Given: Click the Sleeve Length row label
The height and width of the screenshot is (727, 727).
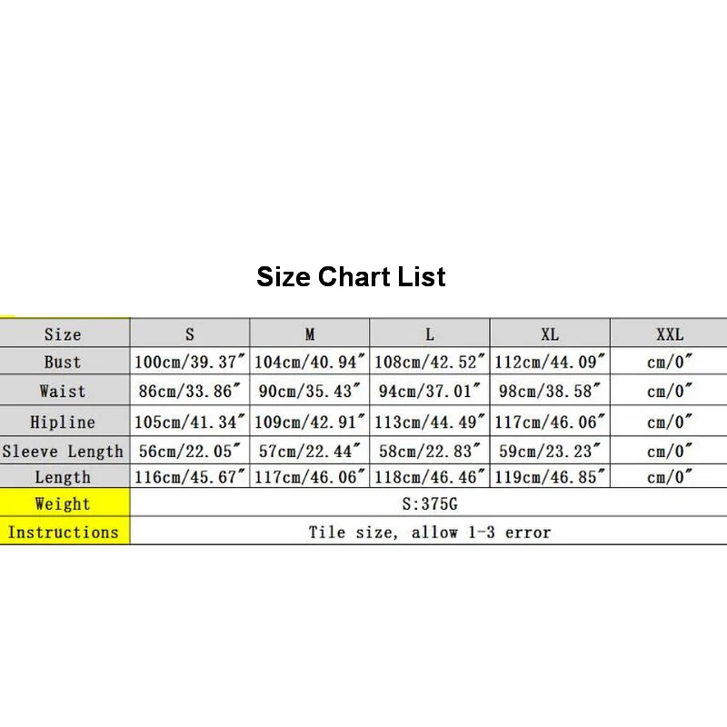Looking at the screenshot, I should 65,451.
